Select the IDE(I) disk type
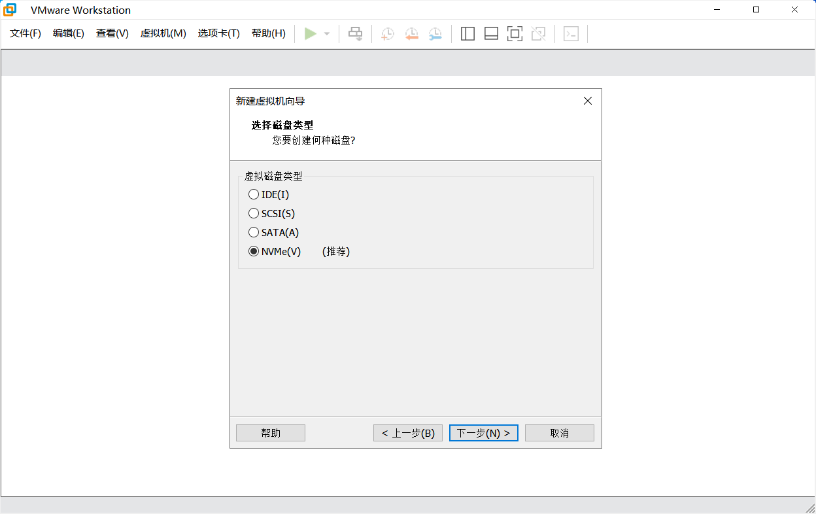 tap(254, 194)
